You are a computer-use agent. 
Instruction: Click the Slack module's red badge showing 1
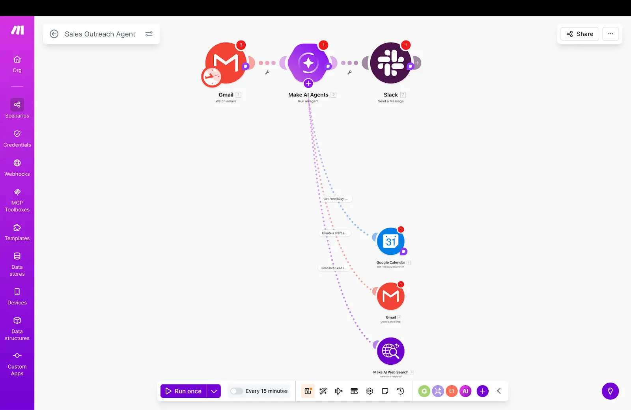tap(406, 45)
